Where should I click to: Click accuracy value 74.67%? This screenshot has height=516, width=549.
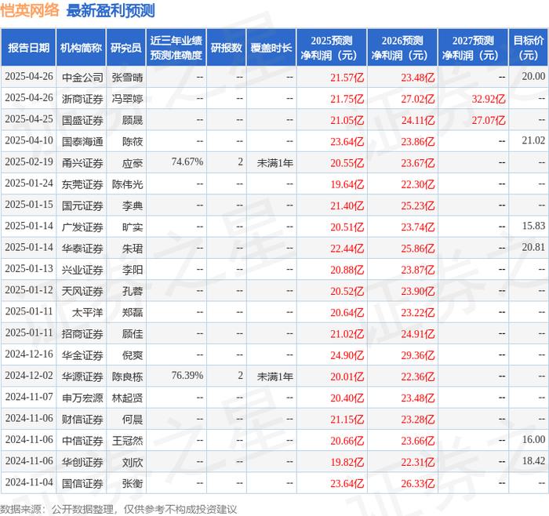(187, 162)
